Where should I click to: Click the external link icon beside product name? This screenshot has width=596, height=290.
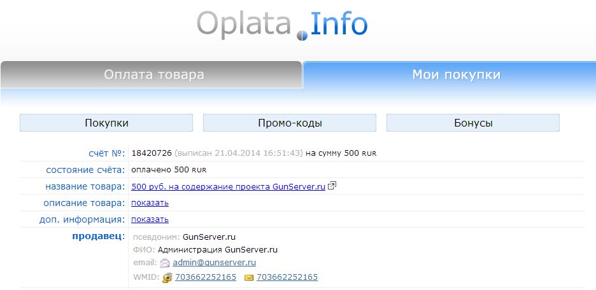coord(332,186)
